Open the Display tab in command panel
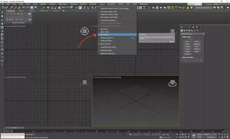 (x=197, y=27)
